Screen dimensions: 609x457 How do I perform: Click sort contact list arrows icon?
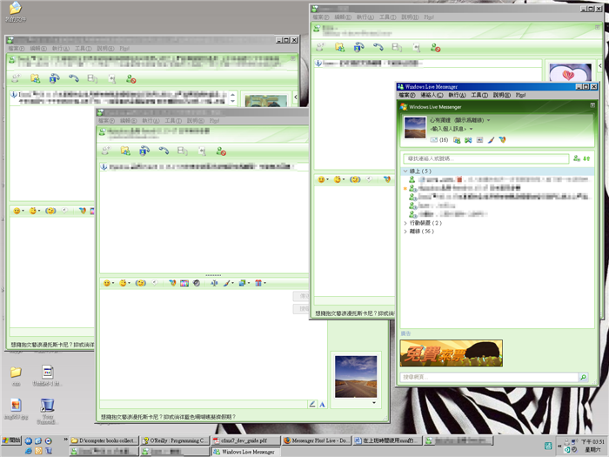point(586,158)
